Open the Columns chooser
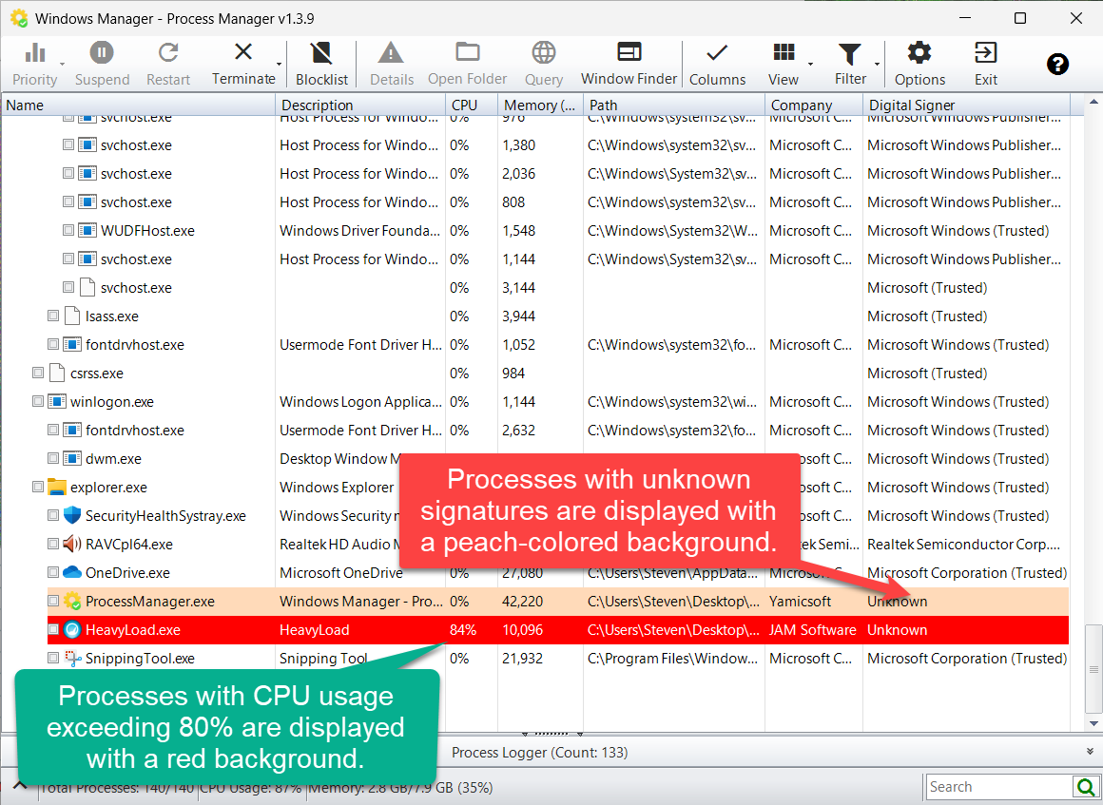The width and height of the screenshot is (1103, 805). coord(717,64)
